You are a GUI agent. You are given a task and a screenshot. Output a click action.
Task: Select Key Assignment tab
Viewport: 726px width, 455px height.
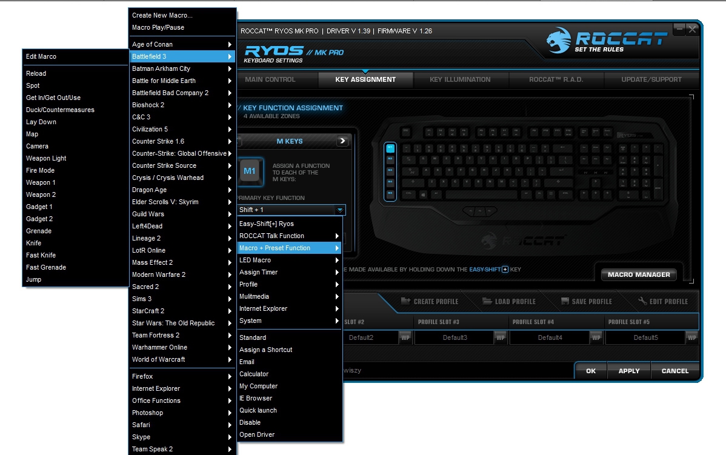click(x=365, y=79)
